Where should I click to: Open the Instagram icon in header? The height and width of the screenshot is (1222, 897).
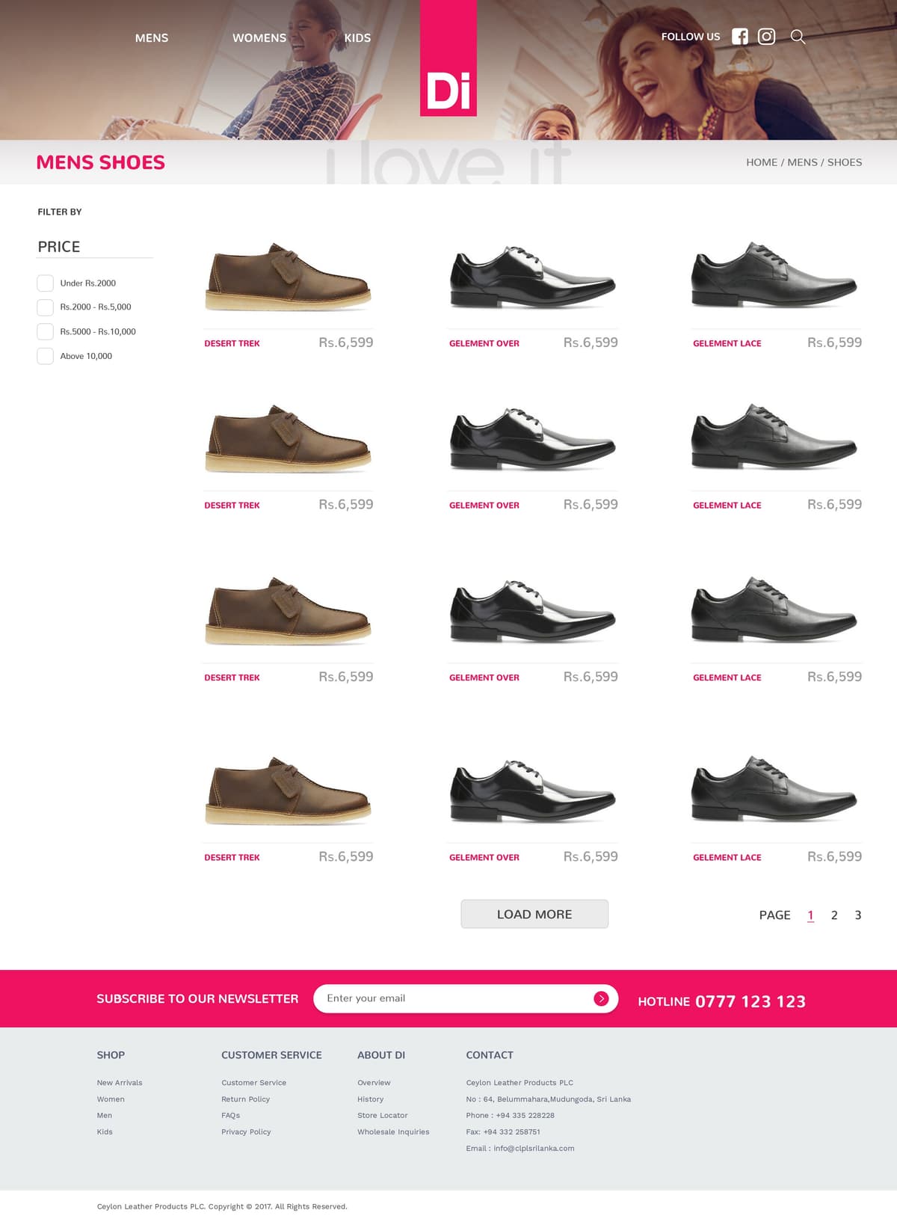766,37
